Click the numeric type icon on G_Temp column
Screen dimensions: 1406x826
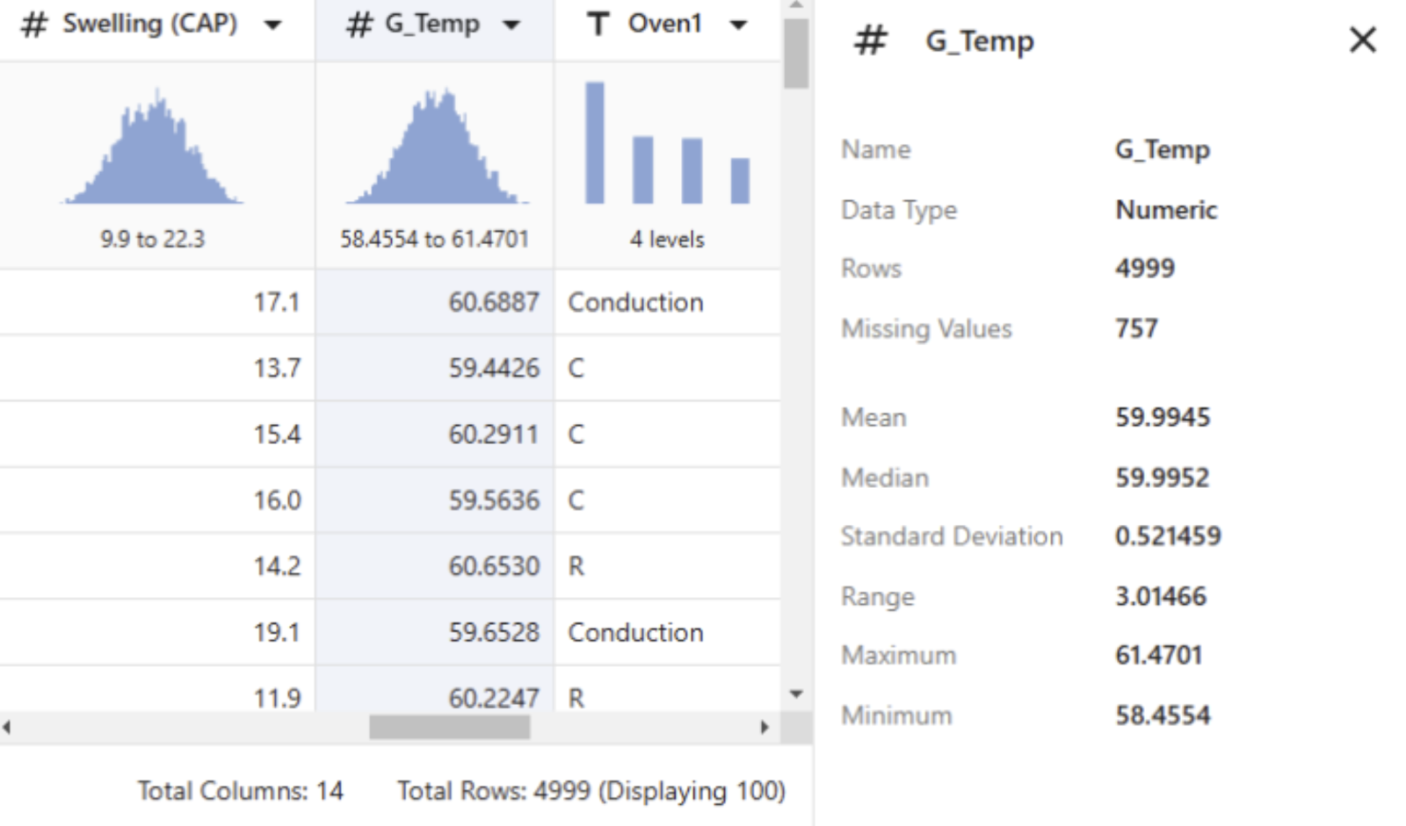(x=359, y=25)
